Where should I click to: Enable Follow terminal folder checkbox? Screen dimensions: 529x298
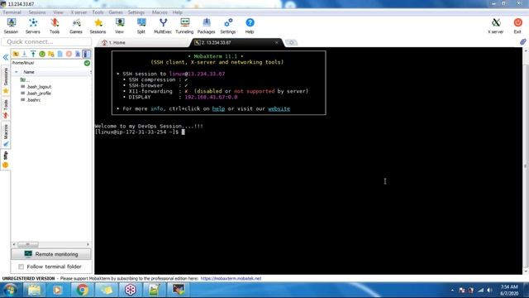click(x=21, y=267)
